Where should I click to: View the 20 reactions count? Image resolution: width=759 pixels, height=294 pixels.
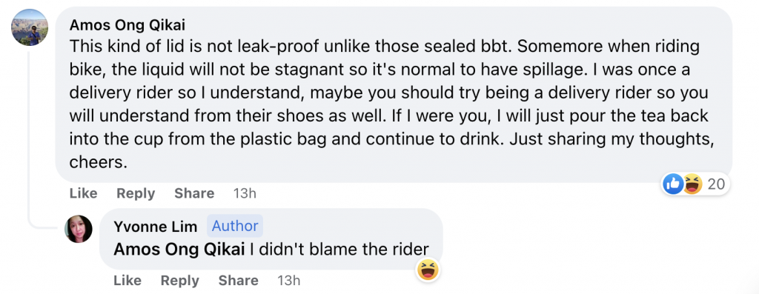point(715,184)
